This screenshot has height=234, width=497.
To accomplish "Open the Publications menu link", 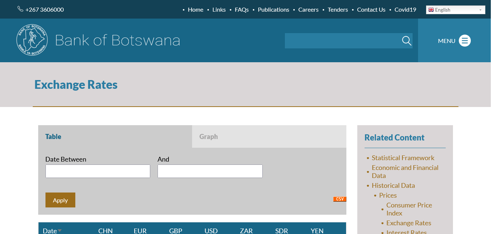I will (x=273, y=10).
